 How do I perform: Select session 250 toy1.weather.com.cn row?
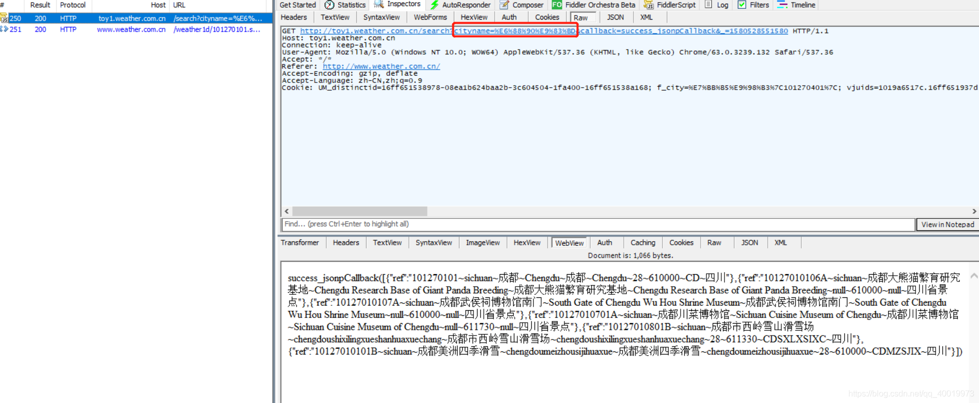[136, 18]
